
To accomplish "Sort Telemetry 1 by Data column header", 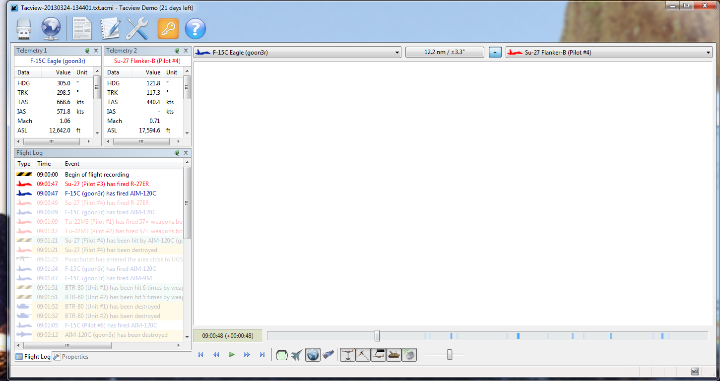I will tap(28, 72).
